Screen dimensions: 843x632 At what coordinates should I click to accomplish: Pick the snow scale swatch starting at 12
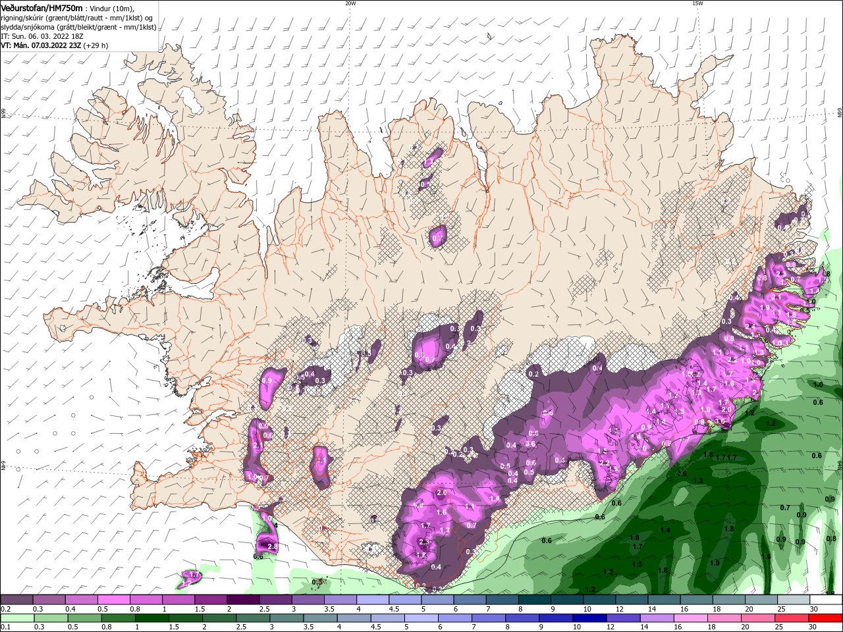632,600
